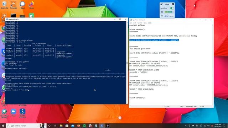This screenshot has height=128, width=228.
Task: Switch to Notepad via taskbar icon
Action: pos(96,126)
